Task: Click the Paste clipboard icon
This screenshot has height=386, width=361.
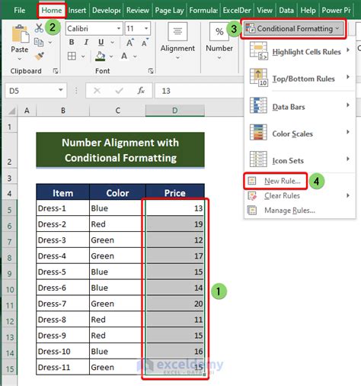Action: point(21,34)
